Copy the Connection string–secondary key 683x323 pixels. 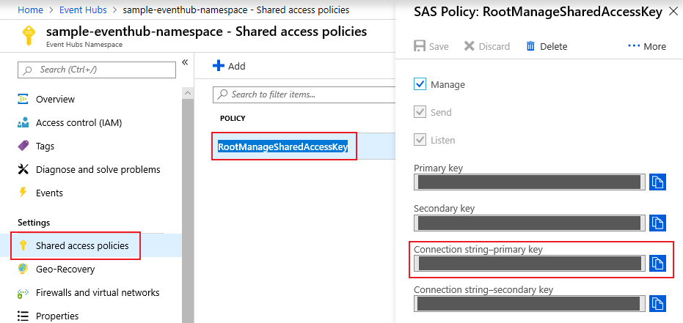click(658, 303)
